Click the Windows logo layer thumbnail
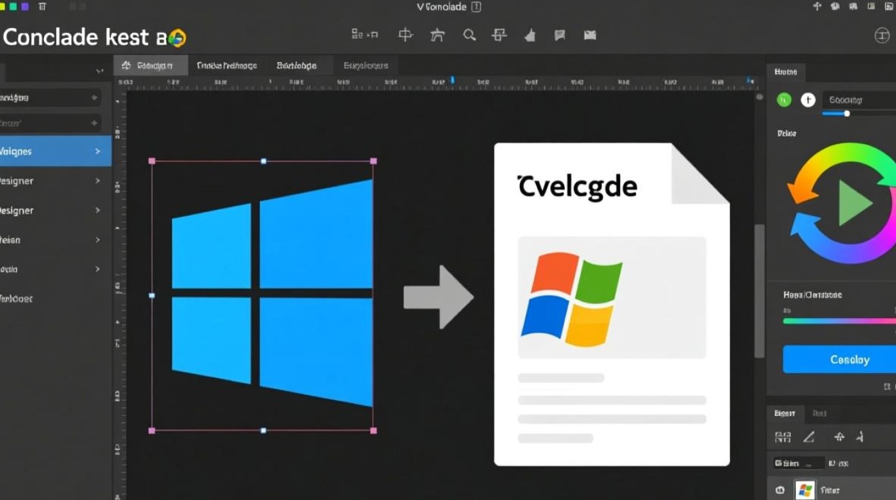This screenshot has width=896, height=500. [805, 490]
